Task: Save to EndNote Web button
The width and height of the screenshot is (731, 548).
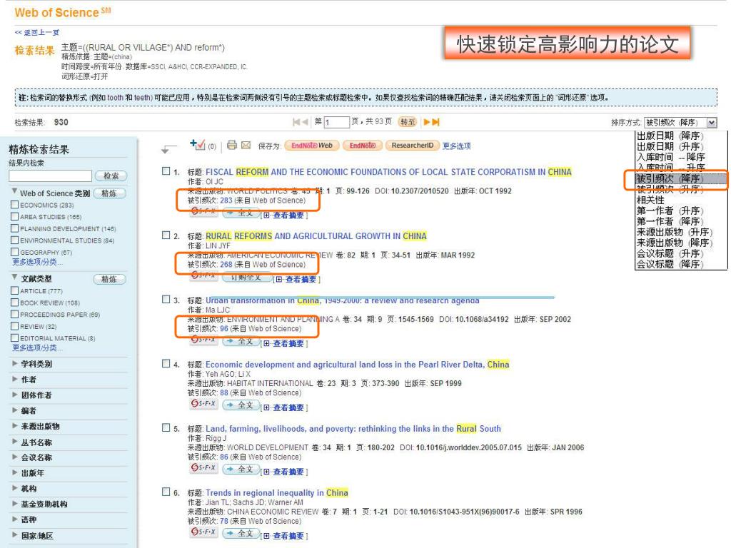Action: click(x=311, y=146)
